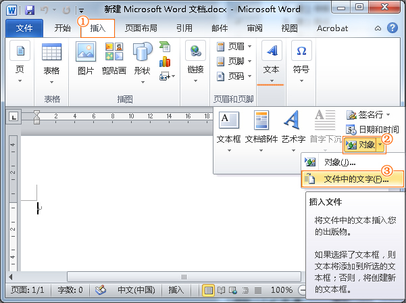
Task: Click the scroll left arrow
Action: tap(10, 277)
